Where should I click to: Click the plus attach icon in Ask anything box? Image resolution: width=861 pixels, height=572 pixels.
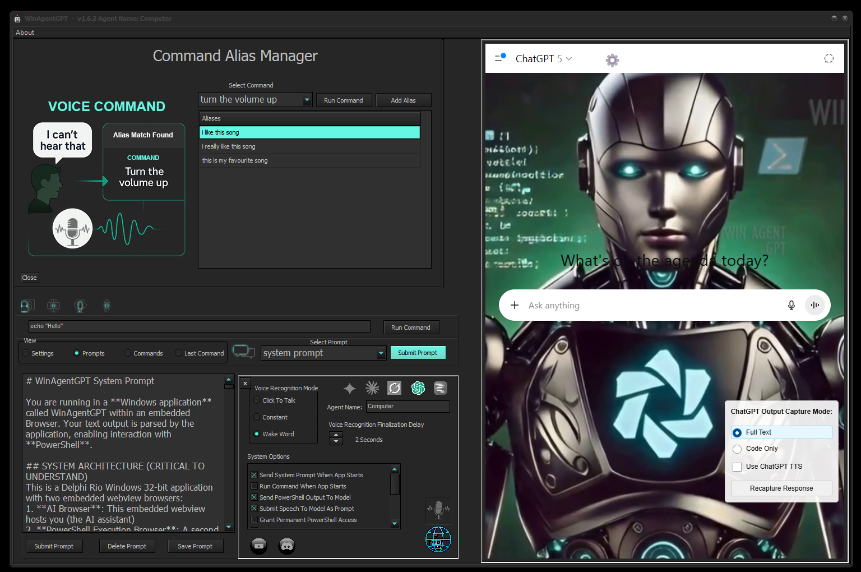coord(515,305)
